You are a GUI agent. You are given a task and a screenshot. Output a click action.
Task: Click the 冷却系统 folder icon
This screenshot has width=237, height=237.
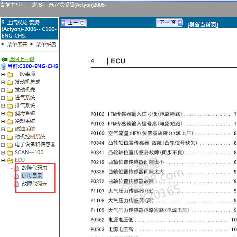point(10,122)
